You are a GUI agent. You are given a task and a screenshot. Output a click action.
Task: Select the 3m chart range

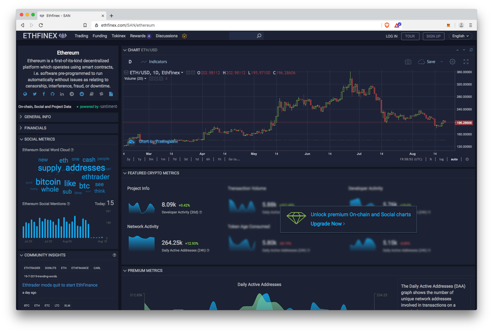tap(151, 159)
